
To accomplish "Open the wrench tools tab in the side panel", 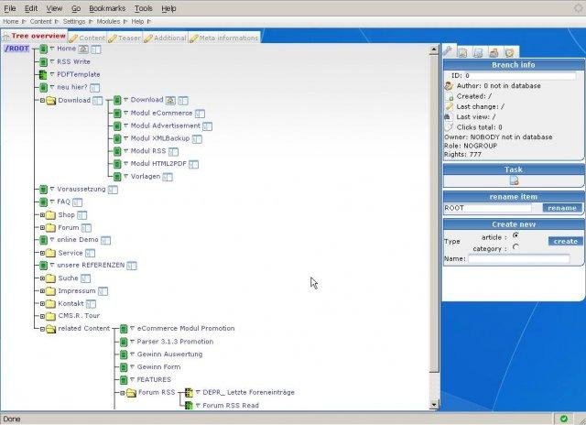I will pos(449,51).
